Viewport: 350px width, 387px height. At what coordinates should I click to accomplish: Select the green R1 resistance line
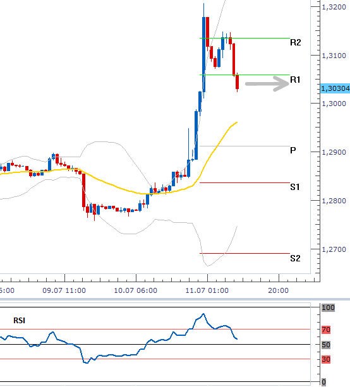click(x=244, y=74)
